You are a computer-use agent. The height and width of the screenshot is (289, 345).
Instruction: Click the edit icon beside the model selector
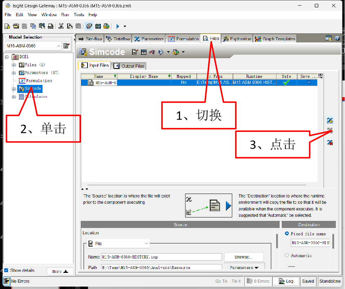pos(66,46)
